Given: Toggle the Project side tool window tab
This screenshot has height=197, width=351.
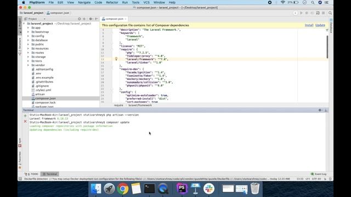Looking at the screenshot, I should click(x=20, y=25).
